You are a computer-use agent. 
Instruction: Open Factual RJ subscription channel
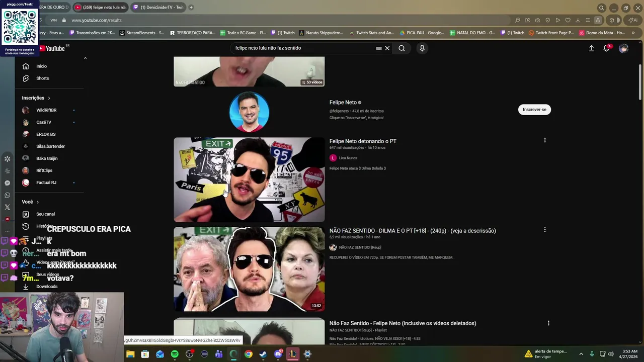click(x=46, y=183)
